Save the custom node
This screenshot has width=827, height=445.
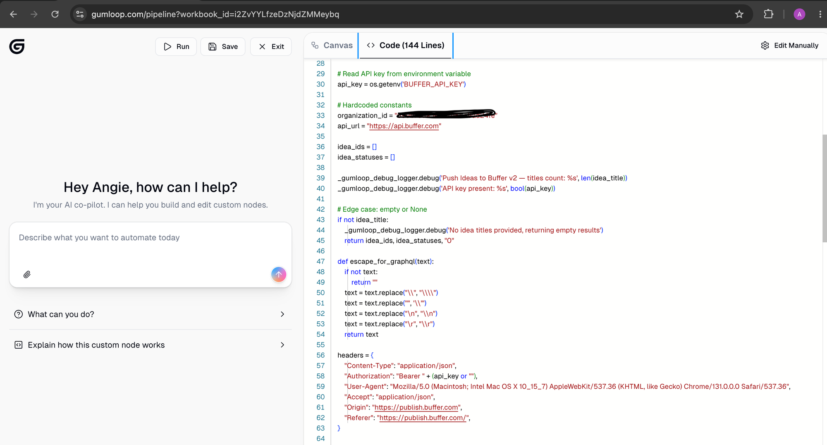click(x=223, y=46)
